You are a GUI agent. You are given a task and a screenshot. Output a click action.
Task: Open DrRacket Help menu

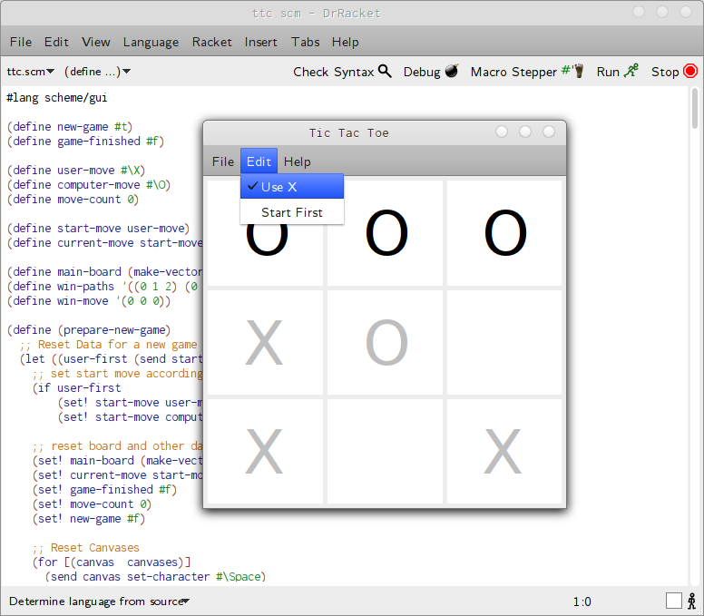click(x=346, y=42)
